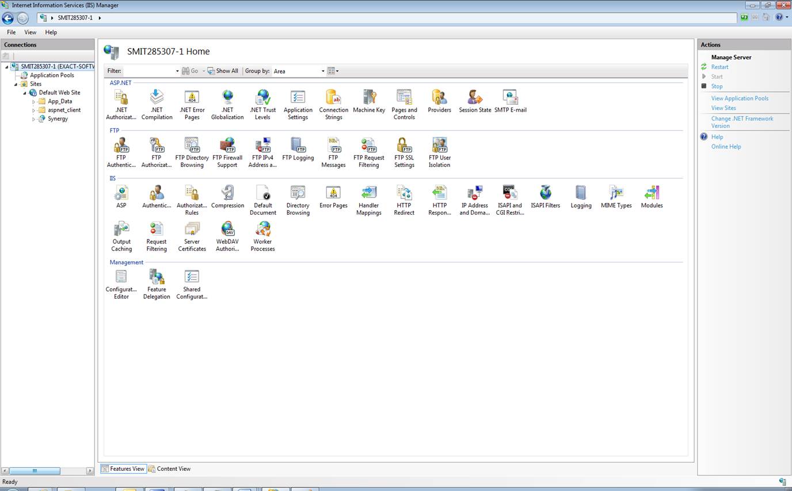Open Worker Processes feature
The height and width of the screenshot is (491, 792).
click(x=262, y=237)
